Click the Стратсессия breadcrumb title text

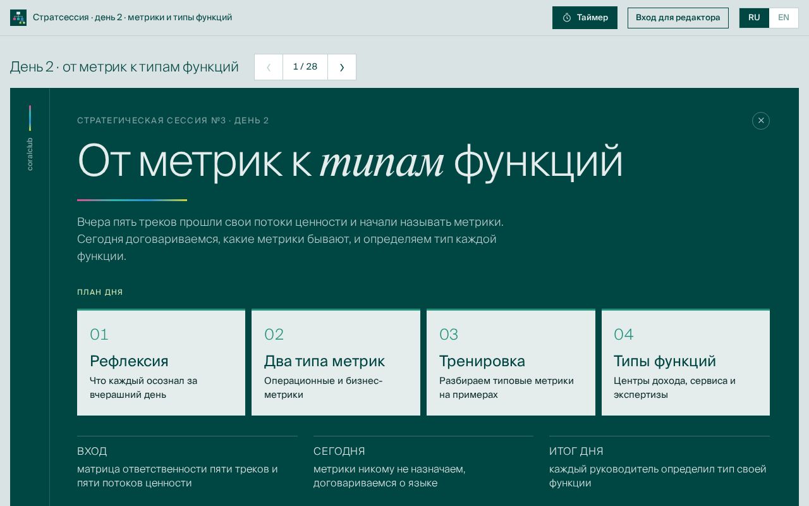click(x=133, y=18)
